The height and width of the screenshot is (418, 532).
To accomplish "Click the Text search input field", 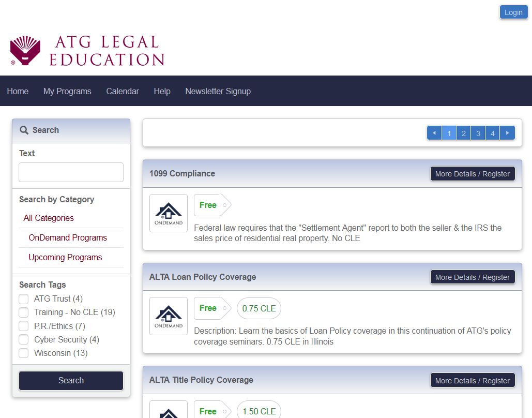I will 71,172.
